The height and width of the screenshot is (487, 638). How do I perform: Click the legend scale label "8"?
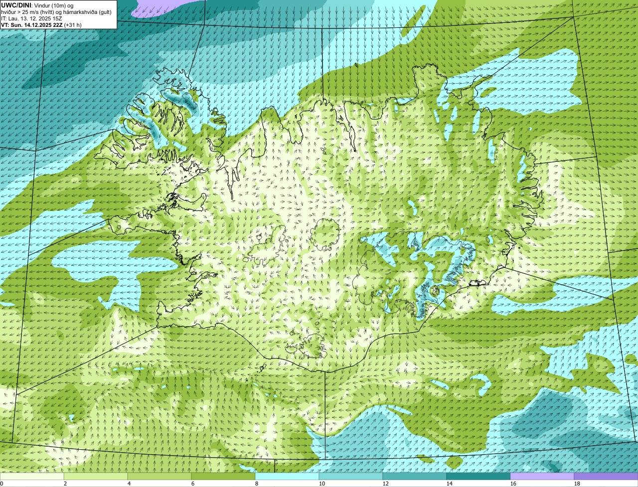tap(257, 484)
